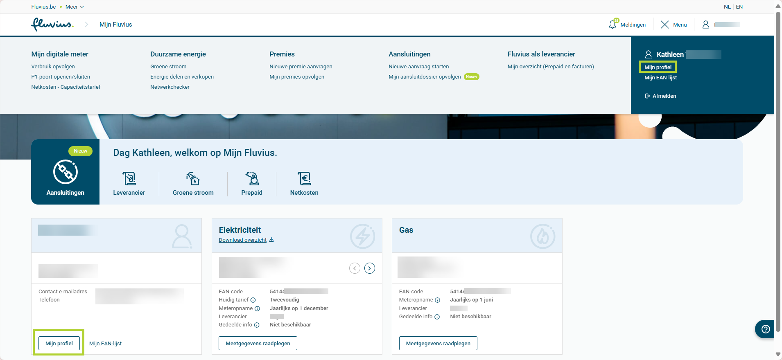Open the Groene stroom shortcut icon
The image size is (782, 360).
pyautogui.click(x=193, y=179)
